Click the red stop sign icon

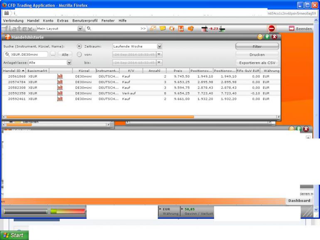tap(272, 29)
